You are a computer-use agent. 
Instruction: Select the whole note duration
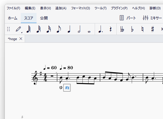pos(89,32)
